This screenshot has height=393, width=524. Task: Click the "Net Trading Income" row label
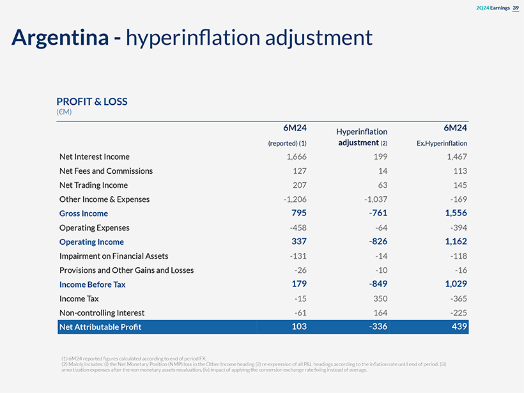click(93, 185)
